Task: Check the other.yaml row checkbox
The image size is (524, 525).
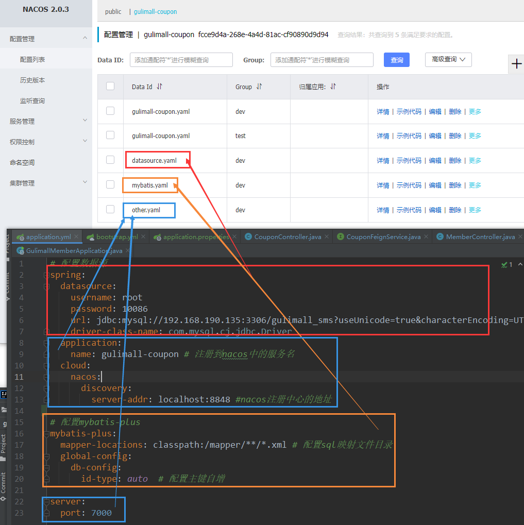Action: click(x=110, y=209)
